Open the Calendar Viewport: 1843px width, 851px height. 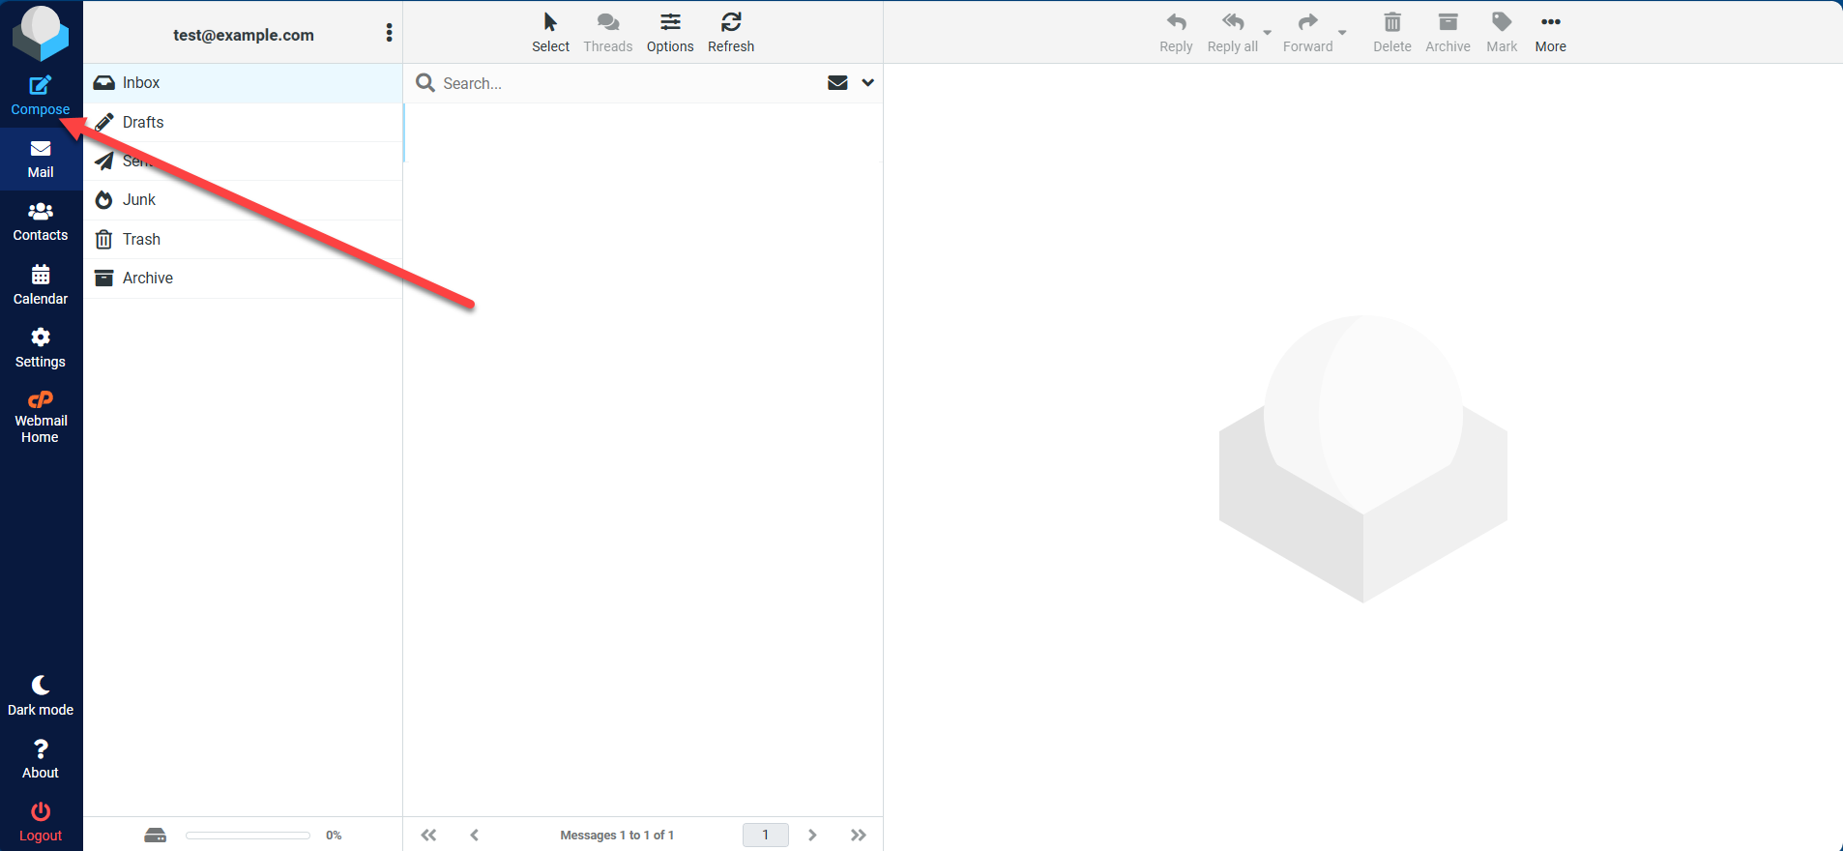[x=41, y=285]
